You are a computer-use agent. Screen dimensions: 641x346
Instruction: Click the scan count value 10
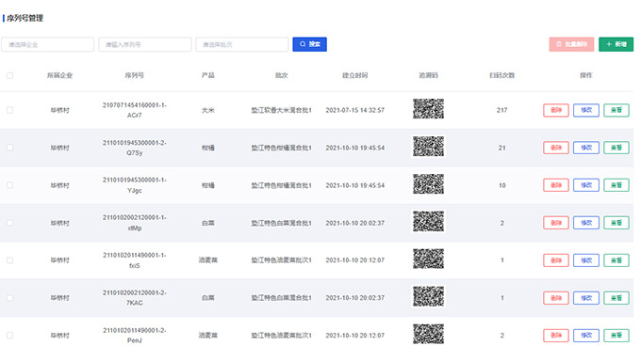502,185
